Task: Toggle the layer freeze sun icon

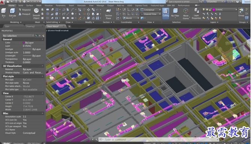Action: (x=207, y=10)
